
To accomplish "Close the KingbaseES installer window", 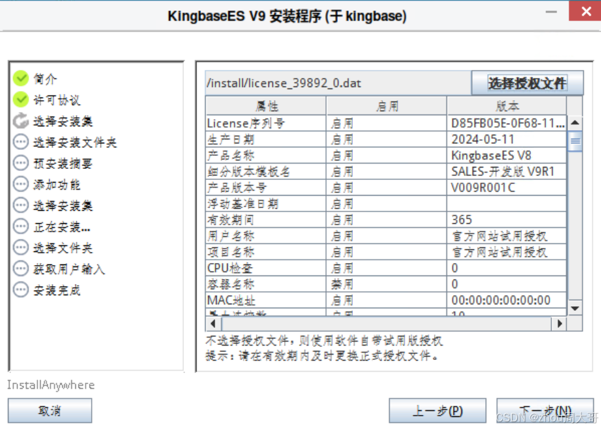I will pyautogui.click(x=586, y=11).
